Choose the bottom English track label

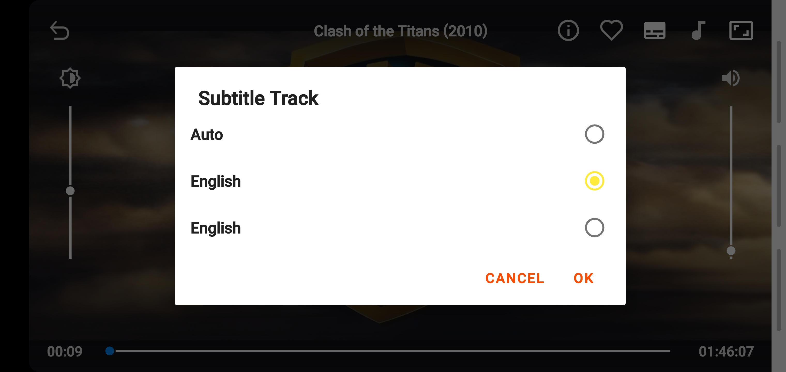pos(216,228)
